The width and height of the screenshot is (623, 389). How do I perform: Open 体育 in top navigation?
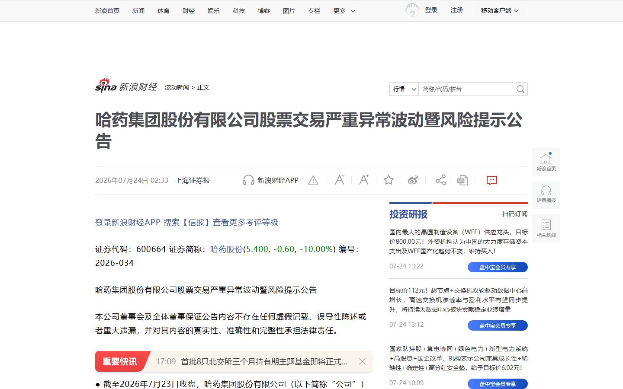(164, 11)
